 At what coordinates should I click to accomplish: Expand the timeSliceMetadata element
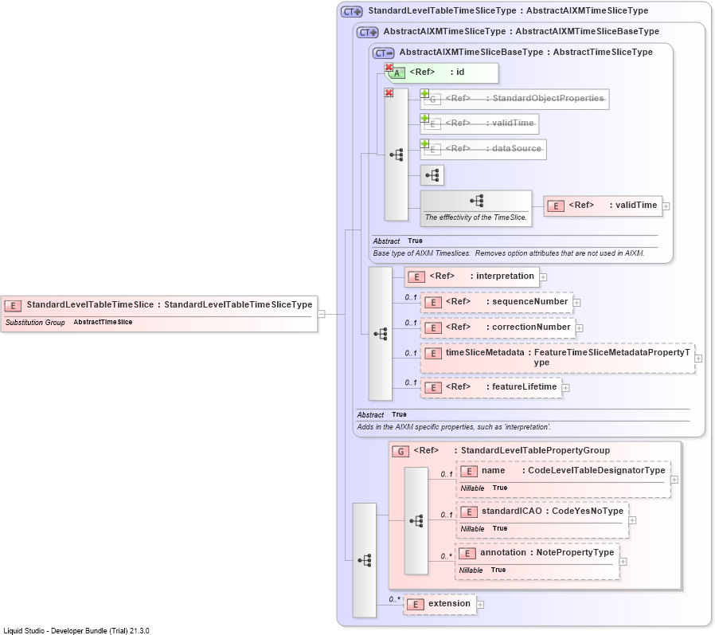click(x=698, y=359)
